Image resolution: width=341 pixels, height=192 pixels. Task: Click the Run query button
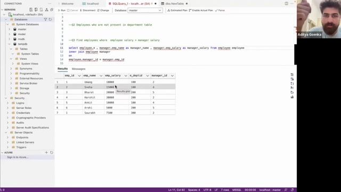(x=62, y=10)
